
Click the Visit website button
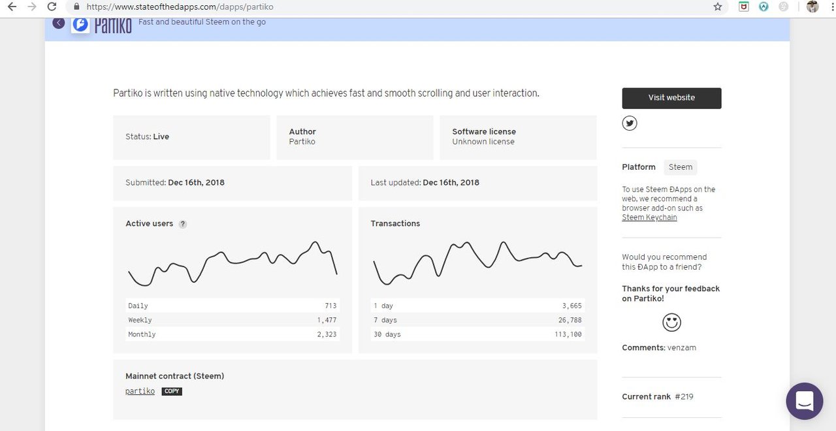[671, 98]
